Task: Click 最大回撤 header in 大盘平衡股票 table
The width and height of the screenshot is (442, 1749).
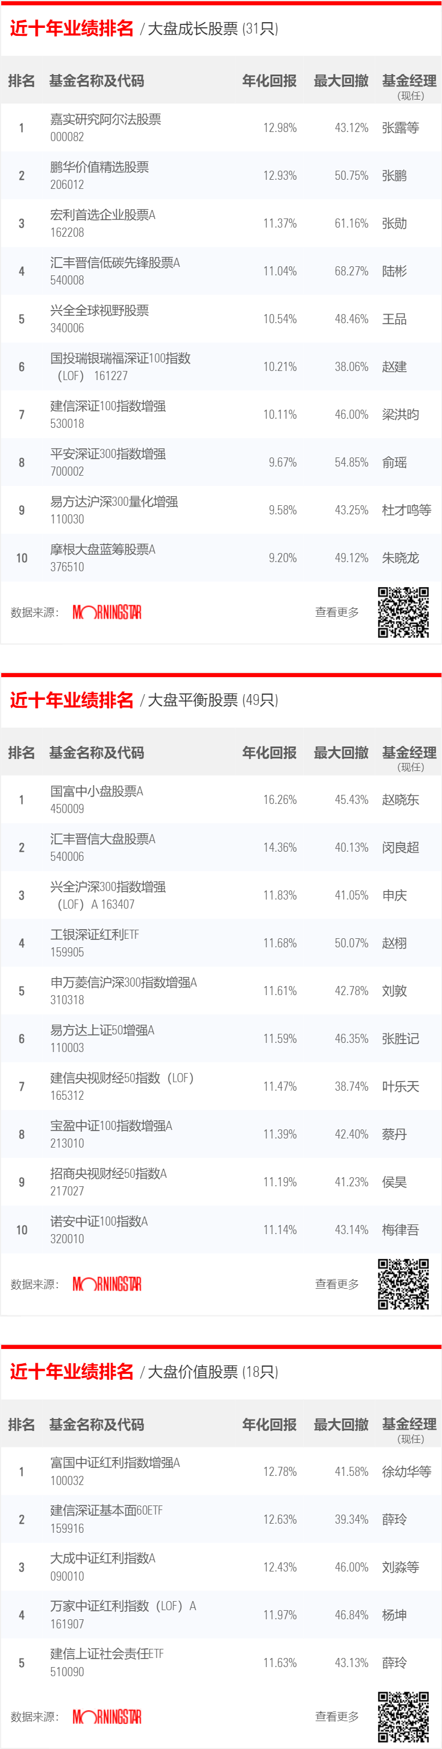Action: pyautogui.click(x=341, y=752)
